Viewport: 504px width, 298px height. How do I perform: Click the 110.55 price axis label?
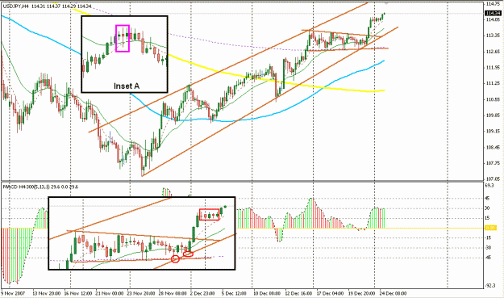493,99
